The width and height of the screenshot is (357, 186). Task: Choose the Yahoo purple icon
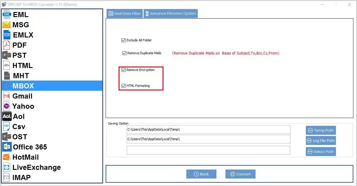(x=7, y=106)
